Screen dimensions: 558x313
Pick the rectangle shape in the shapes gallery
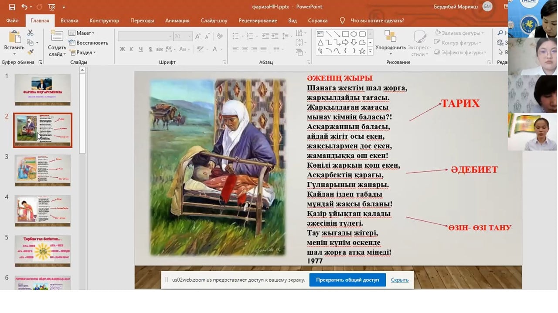click(345, 34)
